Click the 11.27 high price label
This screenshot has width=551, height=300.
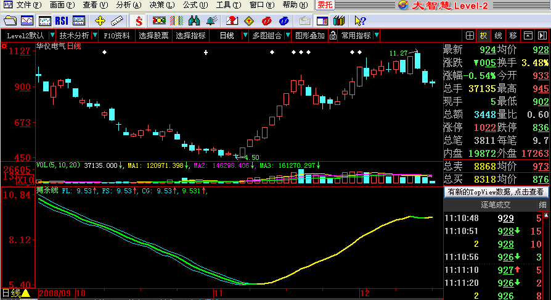[398, 53]
